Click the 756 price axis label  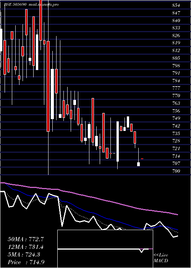[x=176, y=111]
